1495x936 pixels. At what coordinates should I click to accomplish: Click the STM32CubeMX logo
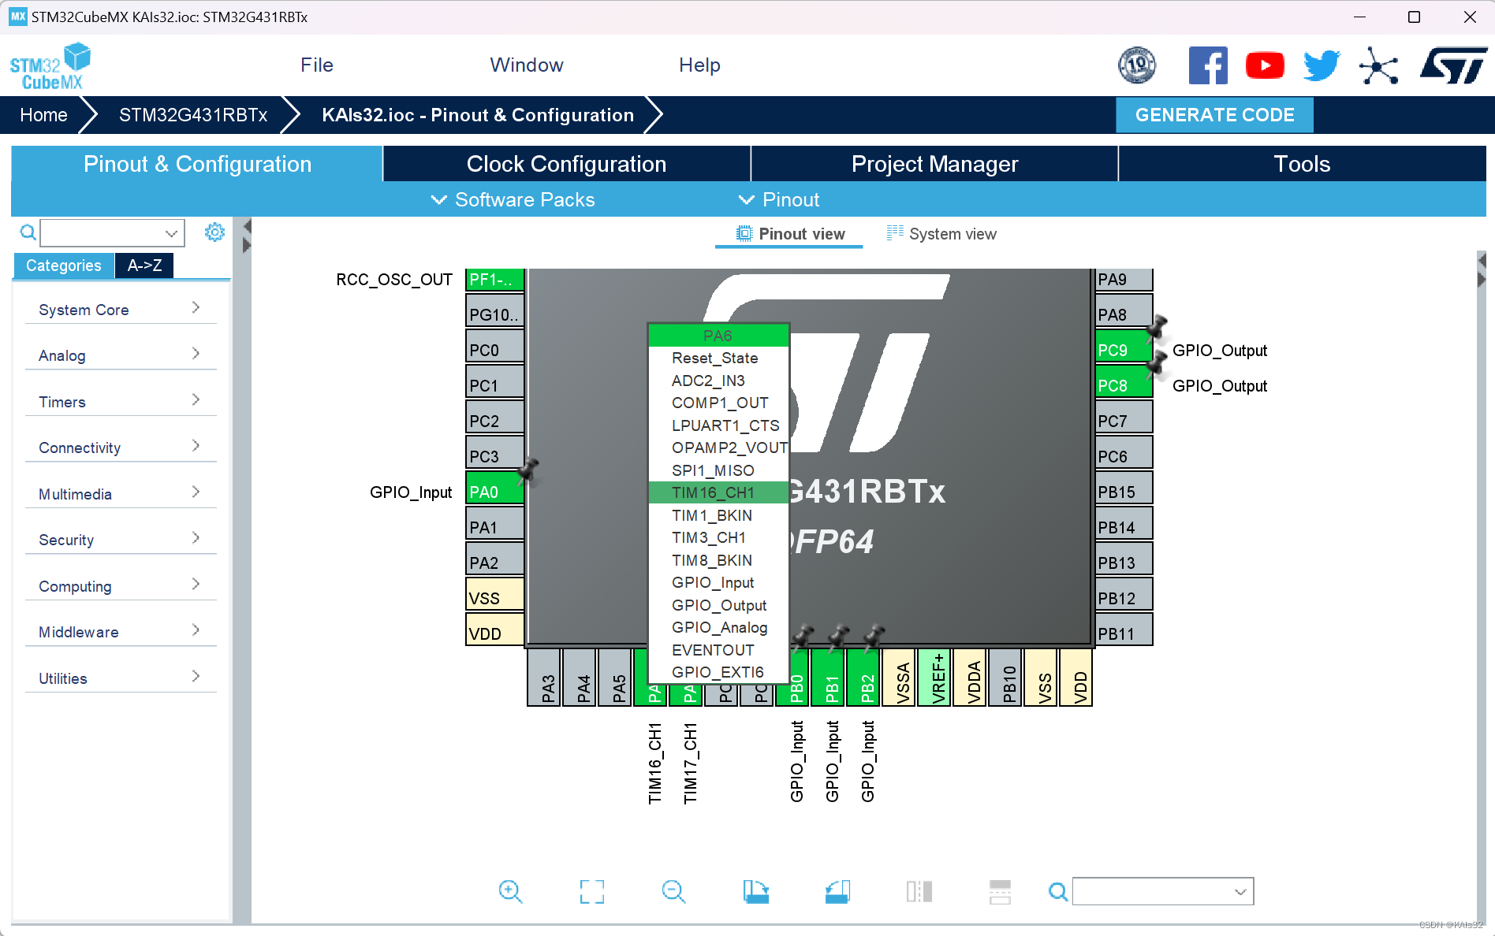pos(50,66)
